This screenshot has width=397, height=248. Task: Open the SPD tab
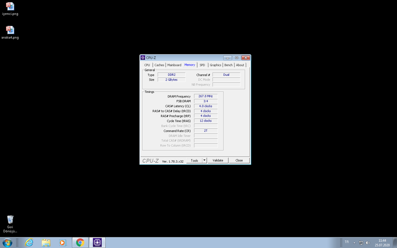tap(202, 65)
